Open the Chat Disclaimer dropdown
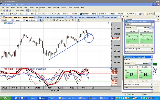Image resolution: width=160 pixels, height=100 pixels. pos(158,19)
